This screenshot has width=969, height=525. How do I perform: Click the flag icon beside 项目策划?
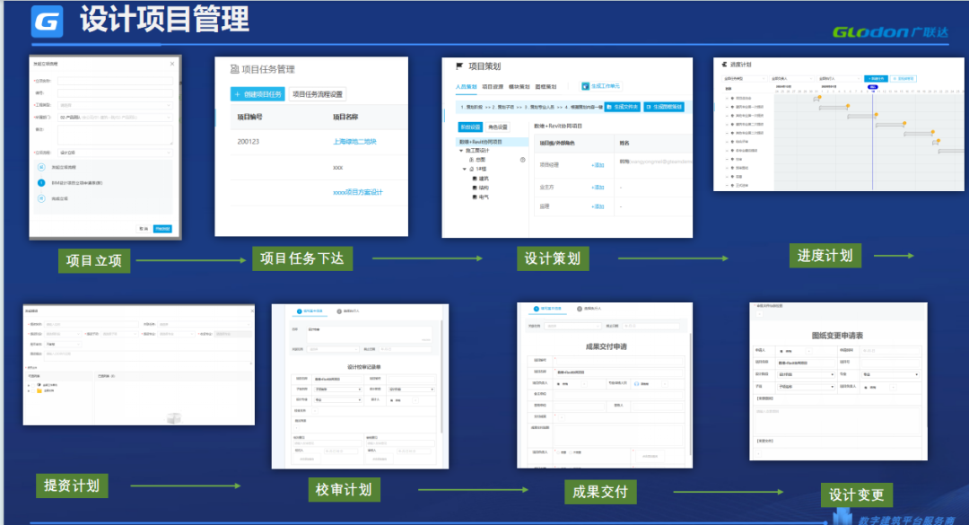(460, 66)
